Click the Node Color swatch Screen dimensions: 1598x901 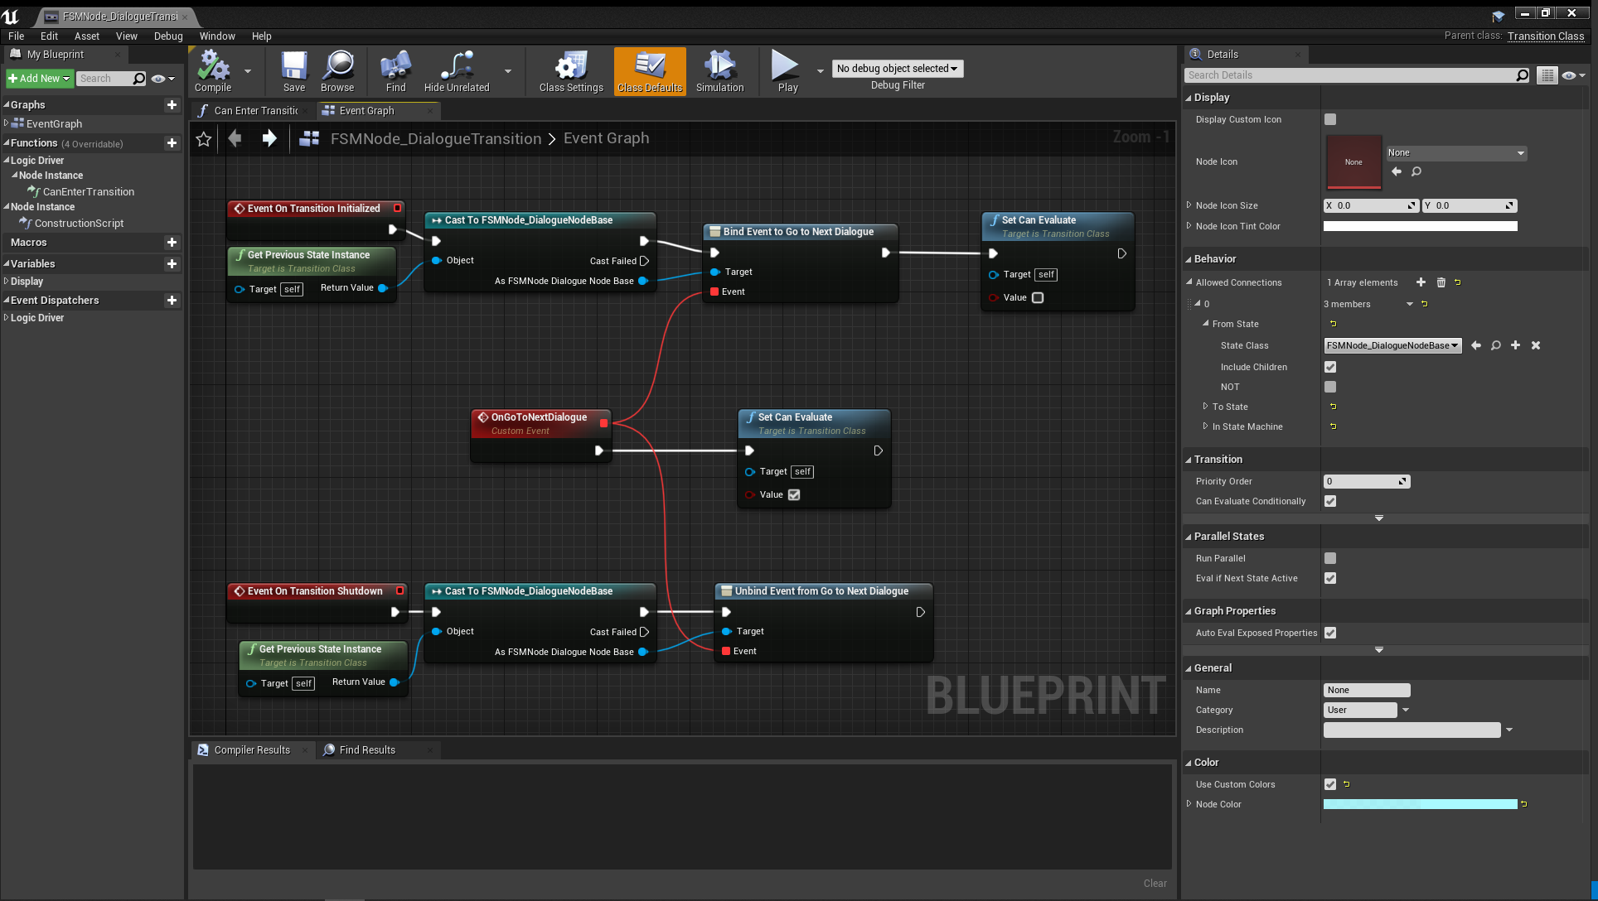pos(1419,804)
